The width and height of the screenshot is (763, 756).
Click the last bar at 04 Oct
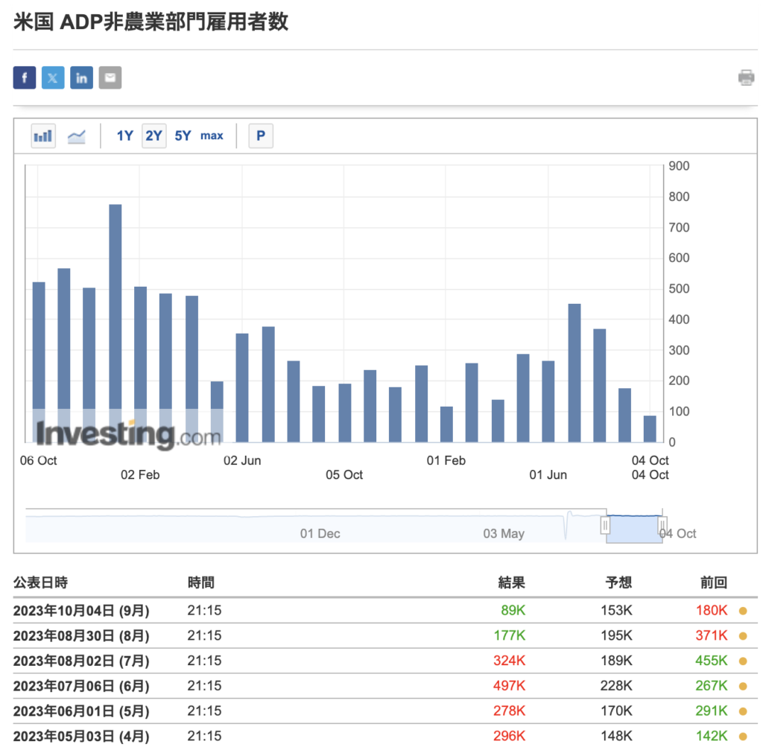pyautogui.click(x=650, y=428)
